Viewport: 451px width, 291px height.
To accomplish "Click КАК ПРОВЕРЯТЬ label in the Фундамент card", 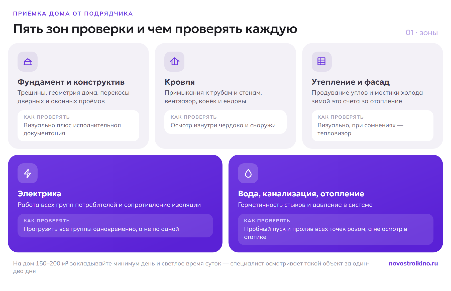I will coord(47,117).
